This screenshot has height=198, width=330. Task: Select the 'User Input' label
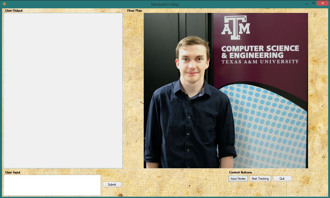(x=13, y=172)
